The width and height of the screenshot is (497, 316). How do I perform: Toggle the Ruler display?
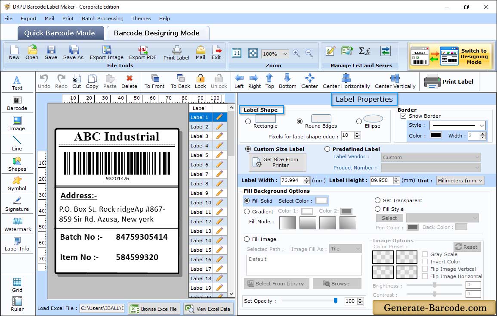tap(17, 304)
